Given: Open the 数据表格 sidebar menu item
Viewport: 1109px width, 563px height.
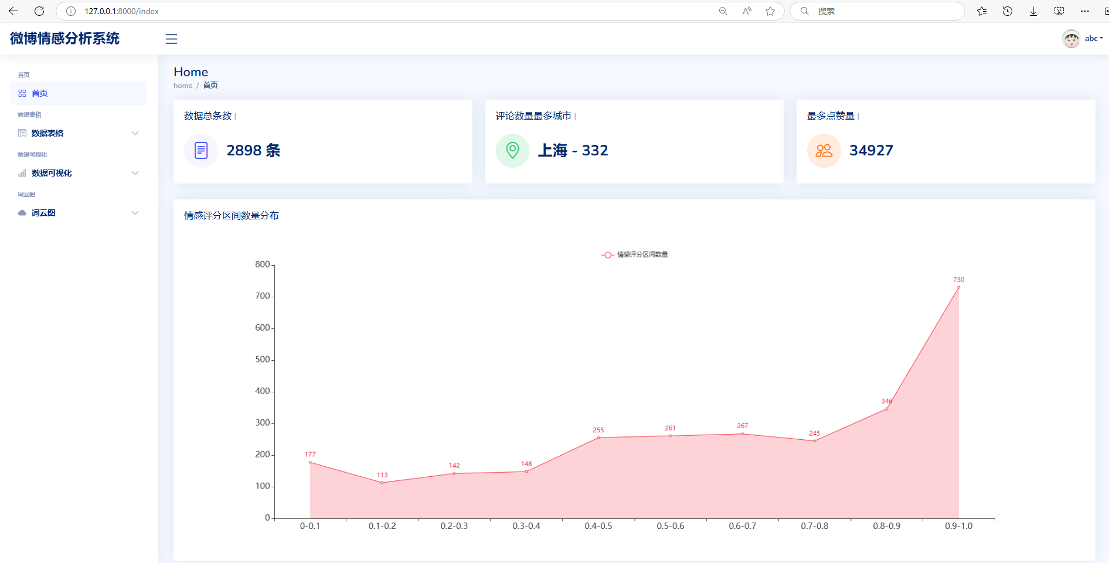Looking at the screenshot, I should click(x=79, y=133).
